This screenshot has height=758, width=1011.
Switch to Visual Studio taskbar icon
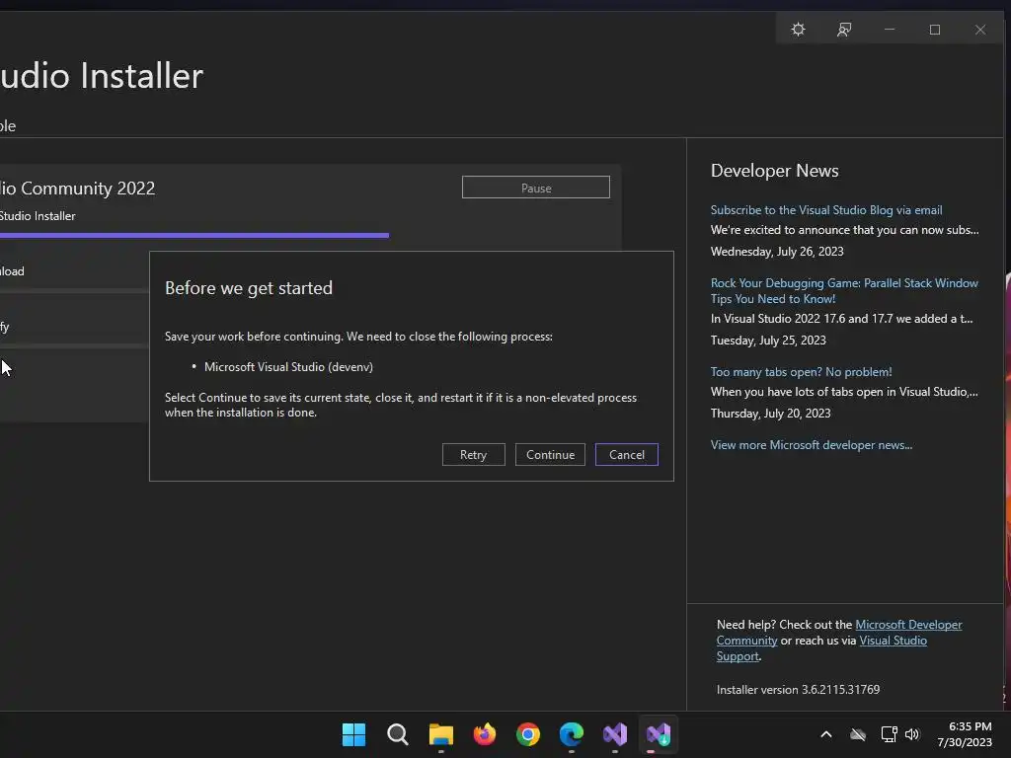[615, 734]
